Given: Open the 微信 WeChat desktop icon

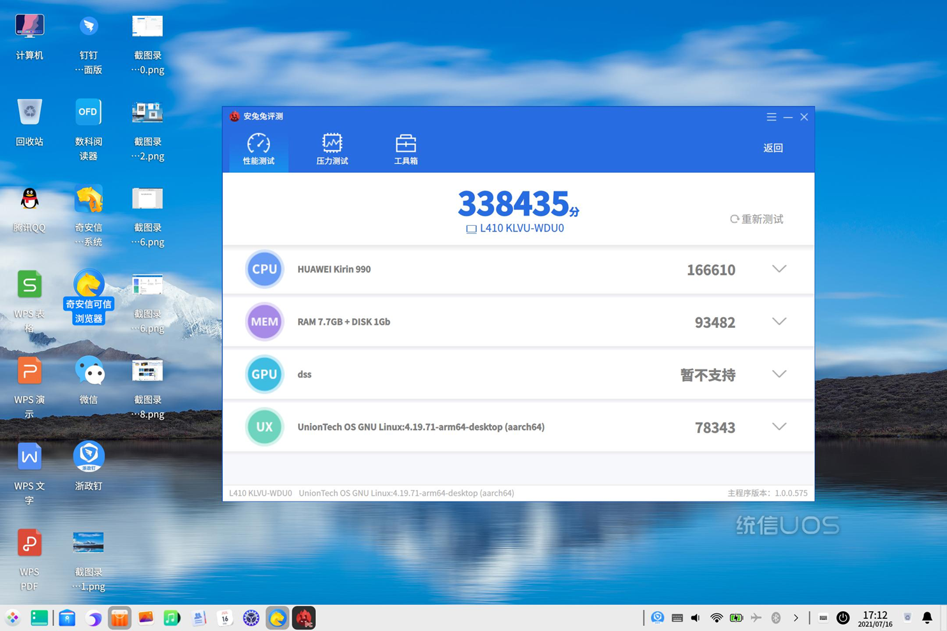Looking at the screenshot, I should click(x=89, y=380).
